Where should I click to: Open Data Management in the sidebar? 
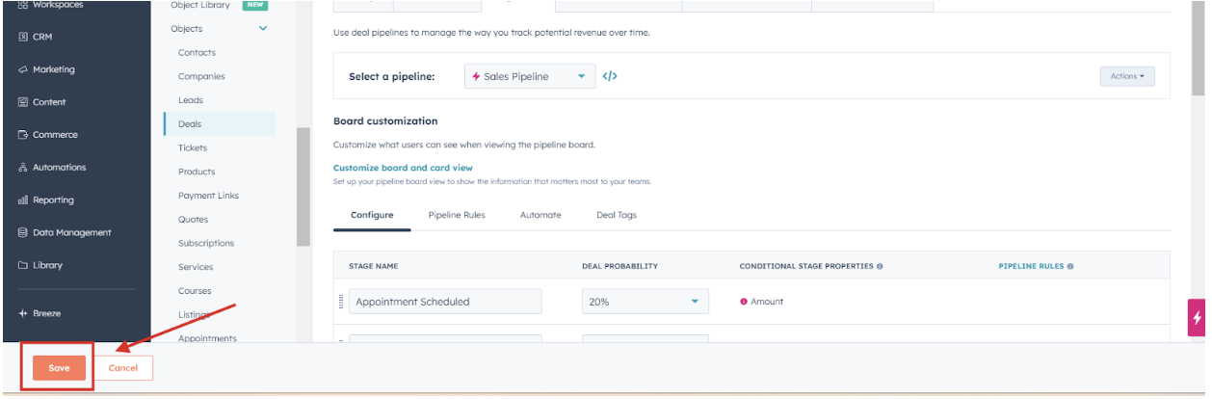71,232
